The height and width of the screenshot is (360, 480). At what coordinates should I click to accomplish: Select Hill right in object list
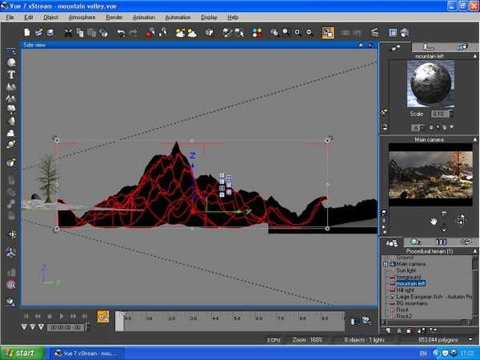pyautogui.click(x=405, y=290)
